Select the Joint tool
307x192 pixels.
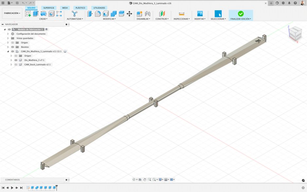tap(148, 14)
